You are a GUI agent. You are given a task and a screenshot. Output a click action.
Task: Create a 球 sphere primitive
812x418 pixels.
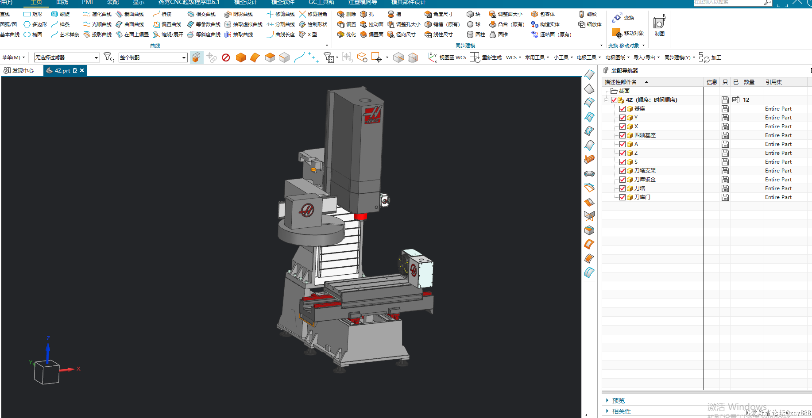(474, 24)
